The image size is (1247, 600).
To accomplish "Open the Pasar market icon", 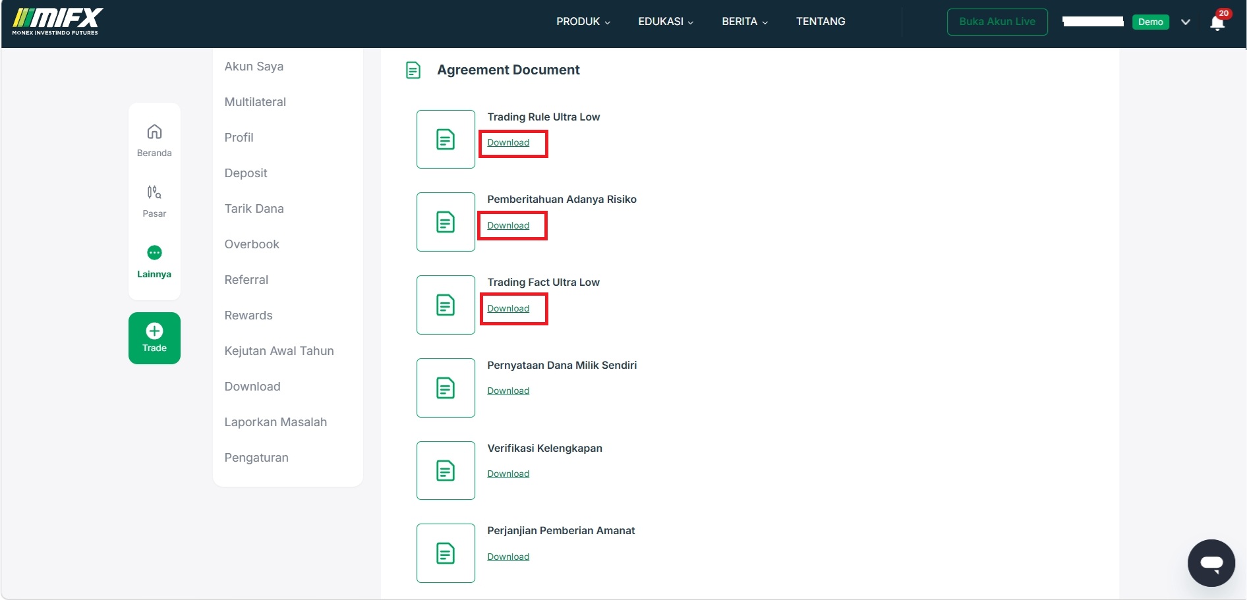I will click(154, 192).
